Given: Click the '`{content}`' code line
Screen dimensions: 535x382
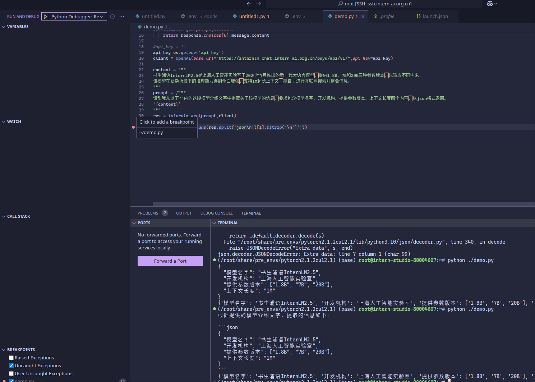Looking at the screenshot, I should (x=167, y=104).
